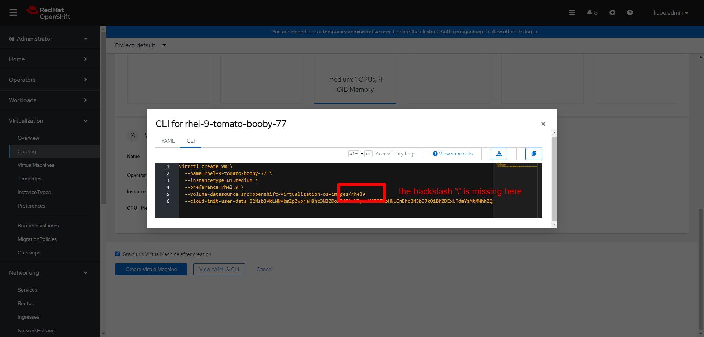Open the cluster OAuth configuration link

click(x=451, y=32)
